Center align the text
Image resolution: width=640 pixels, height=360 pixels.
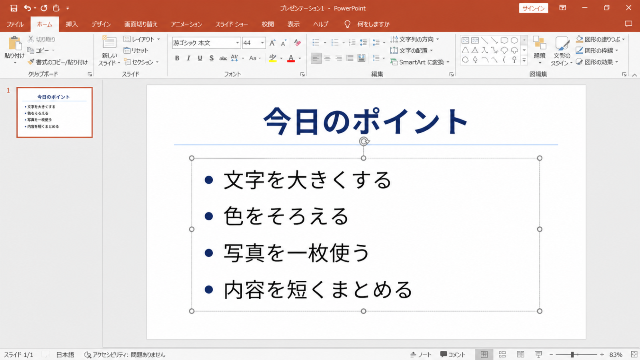point(327,58)
